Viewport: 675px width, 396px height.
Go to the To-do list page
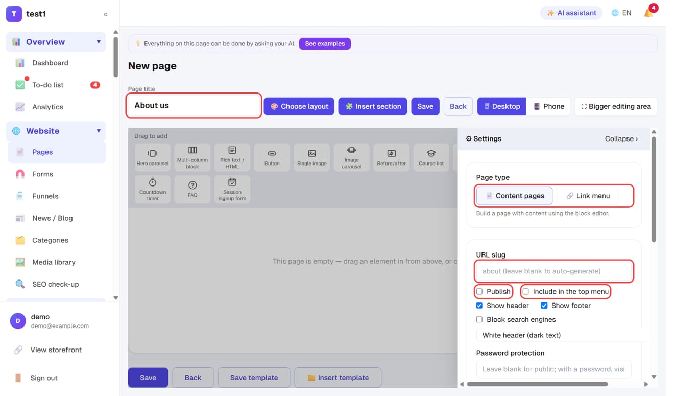(57, 85)
